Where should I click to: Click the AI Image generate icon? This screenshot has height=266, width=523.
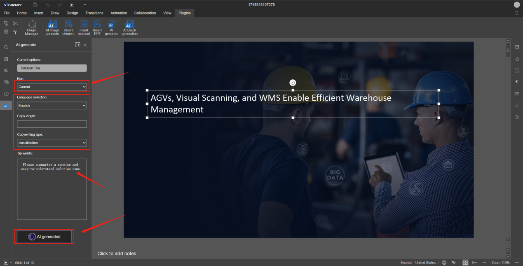pyautogui.click(x=52, y=28)
